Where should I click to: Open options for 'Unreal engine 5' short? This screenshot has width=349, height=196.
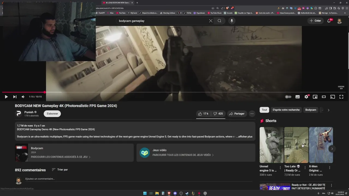pyautogui.click(x=280, y=168)
